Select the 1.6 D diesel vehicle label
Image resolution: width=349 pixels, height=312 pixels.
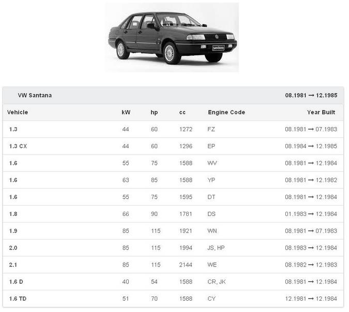(x=17, y=282)
